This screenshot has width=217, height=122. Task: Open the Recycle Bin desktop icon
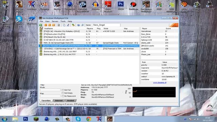[210, 107]
